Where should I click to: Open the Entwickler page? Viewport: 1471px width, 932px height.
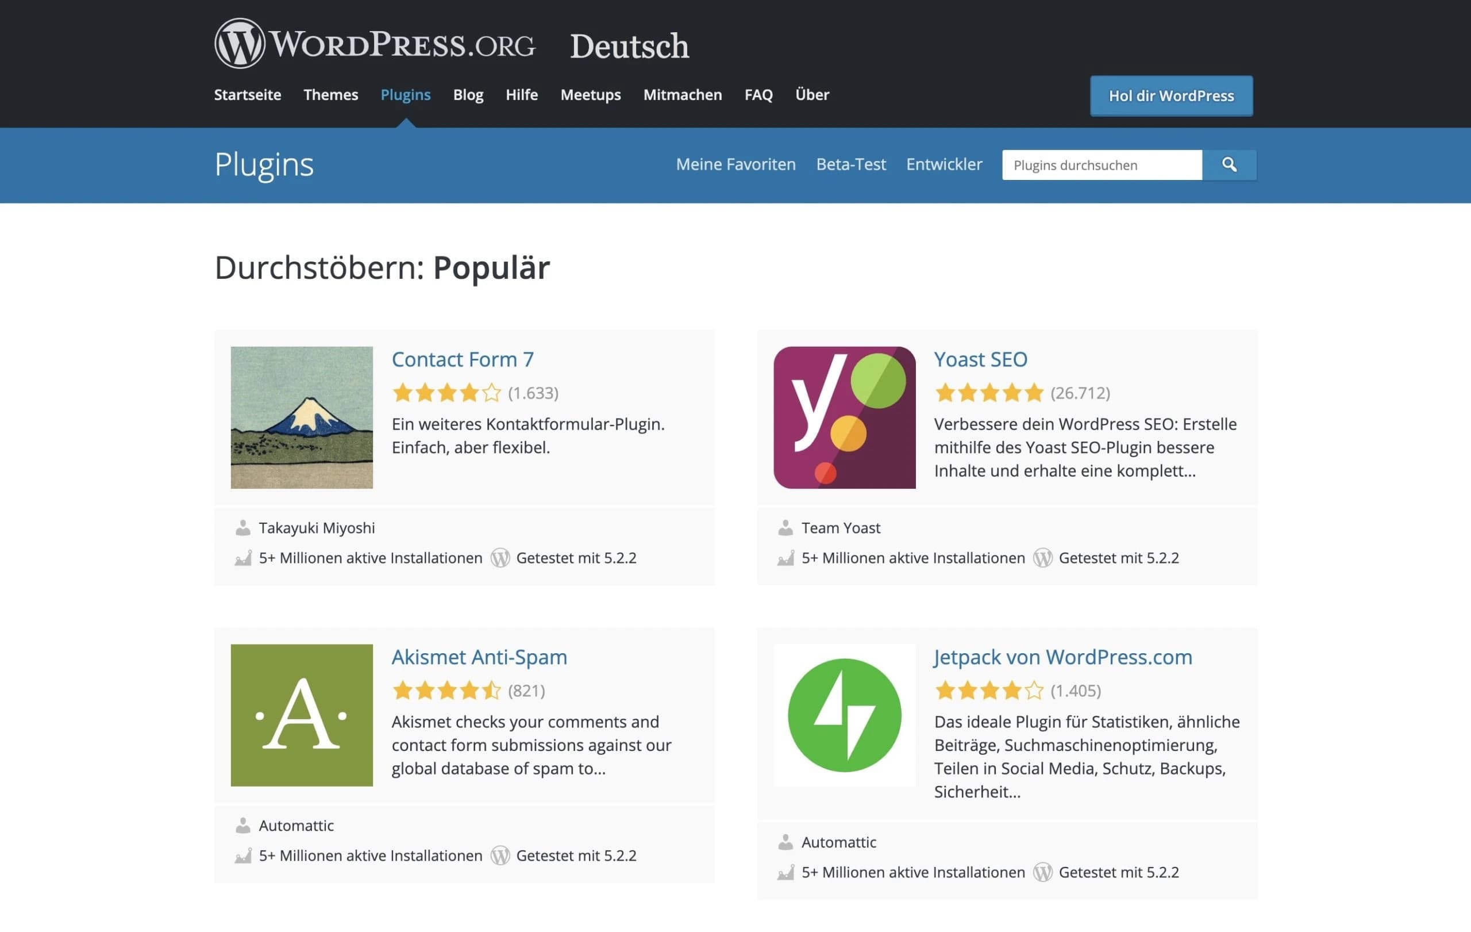pyautogui.click(x=944, y=164)
